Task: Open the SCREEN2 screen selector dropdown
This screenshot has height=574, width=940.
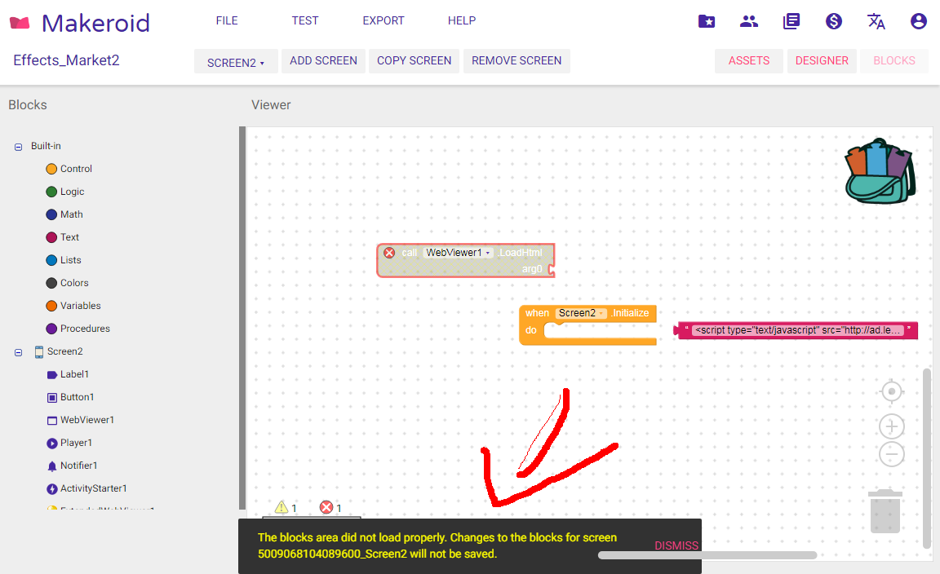Action: click(x=236, y=62)
